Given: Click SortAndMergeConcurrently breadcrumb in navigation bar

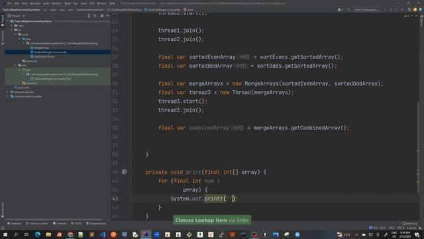Looking at the screenshot, I should pyautogui.click(x=162, y=9).
